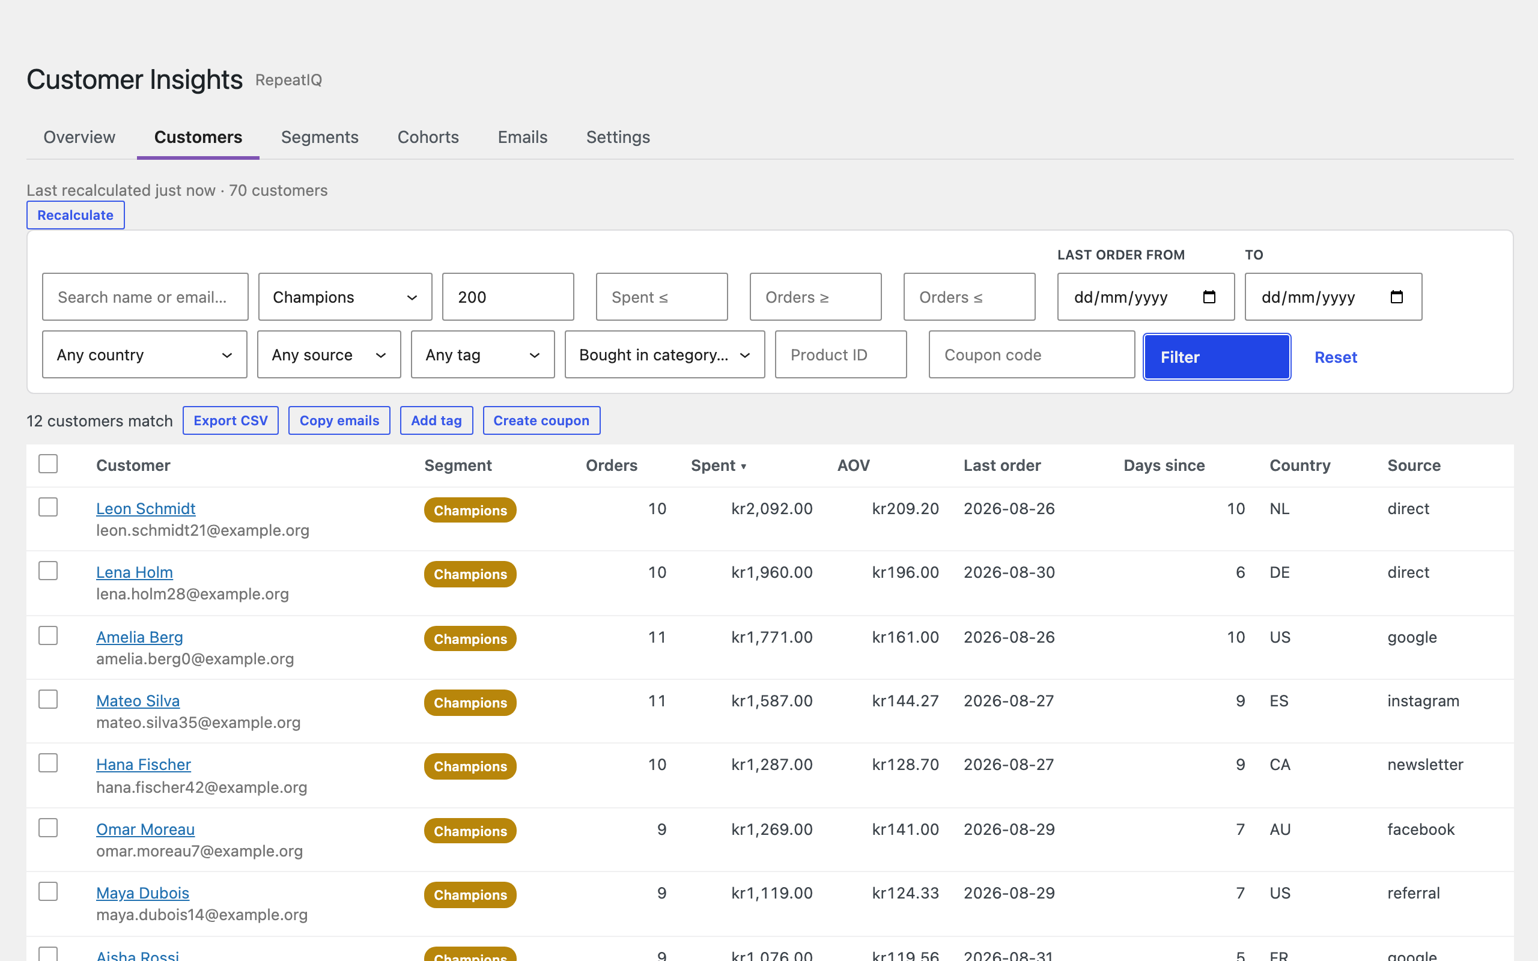Open the Mateo Silva customer link

click(x=138, y=700)
